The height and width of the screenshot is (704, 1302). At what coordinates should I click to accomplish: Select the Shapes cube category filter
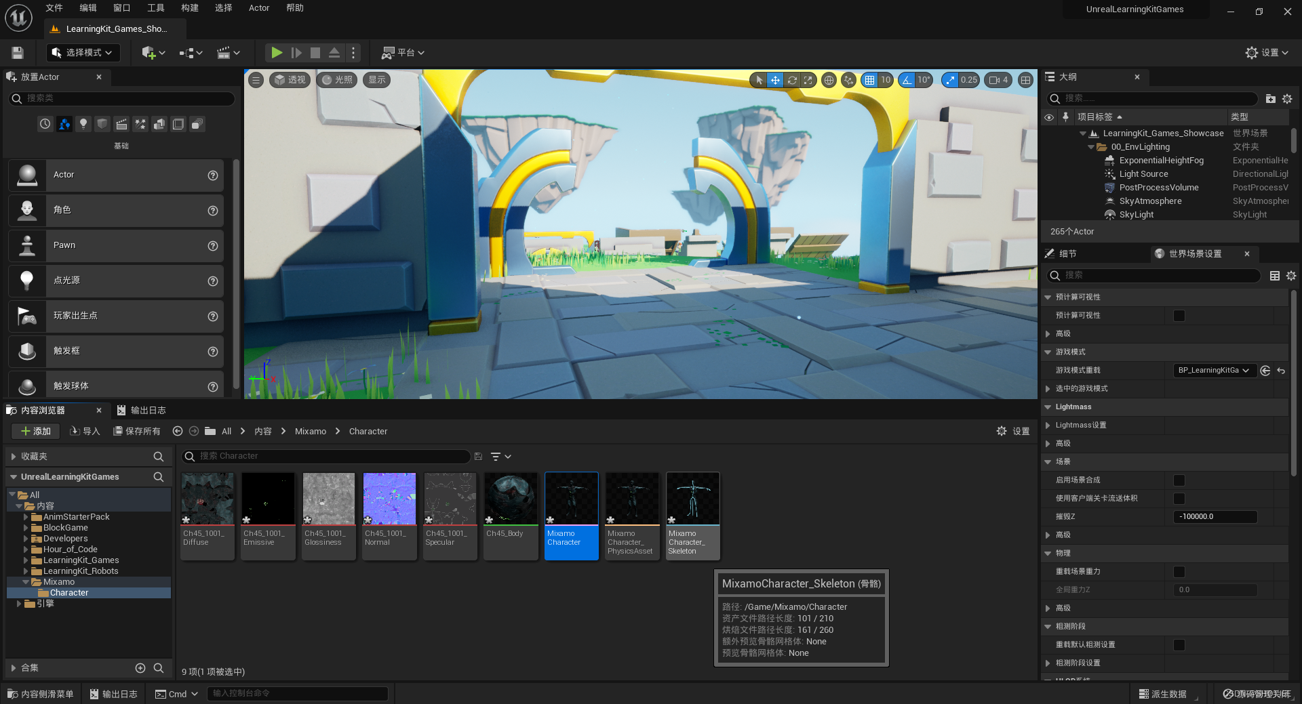coord(102,124)
